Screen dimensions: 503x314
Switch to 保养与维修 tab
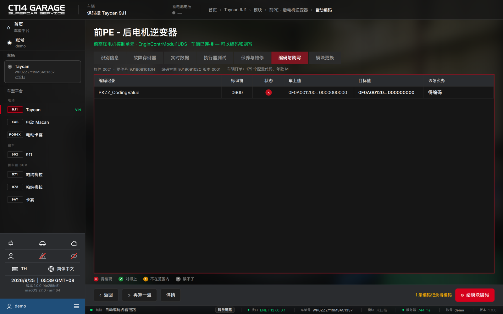tap(252, 58)
